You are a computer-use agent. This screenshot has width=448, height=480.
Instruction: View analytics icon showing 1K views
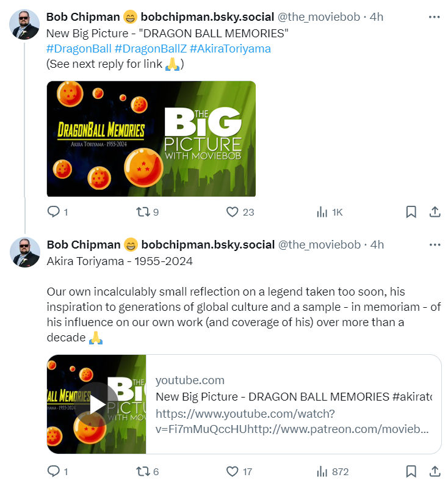[322, 211]
